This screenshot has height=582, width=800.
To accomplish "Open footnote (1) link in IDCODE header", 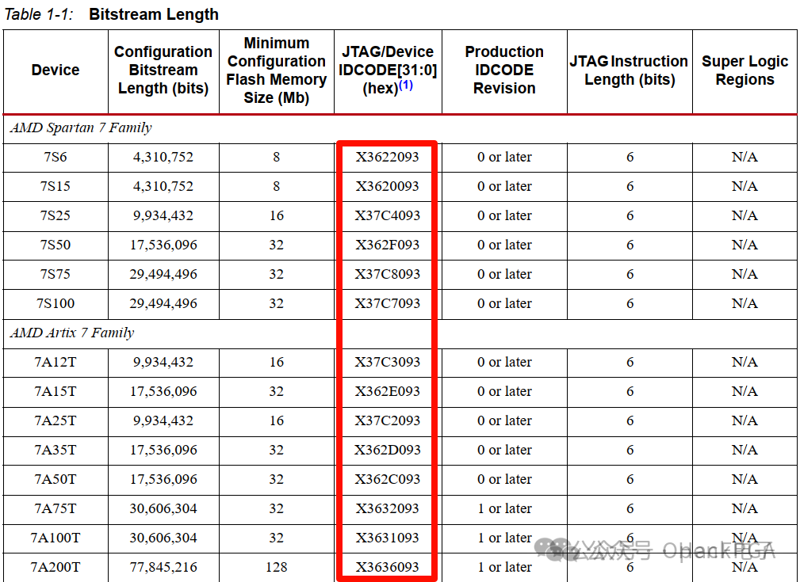I will pyautogui.click(x=406, y=85).
